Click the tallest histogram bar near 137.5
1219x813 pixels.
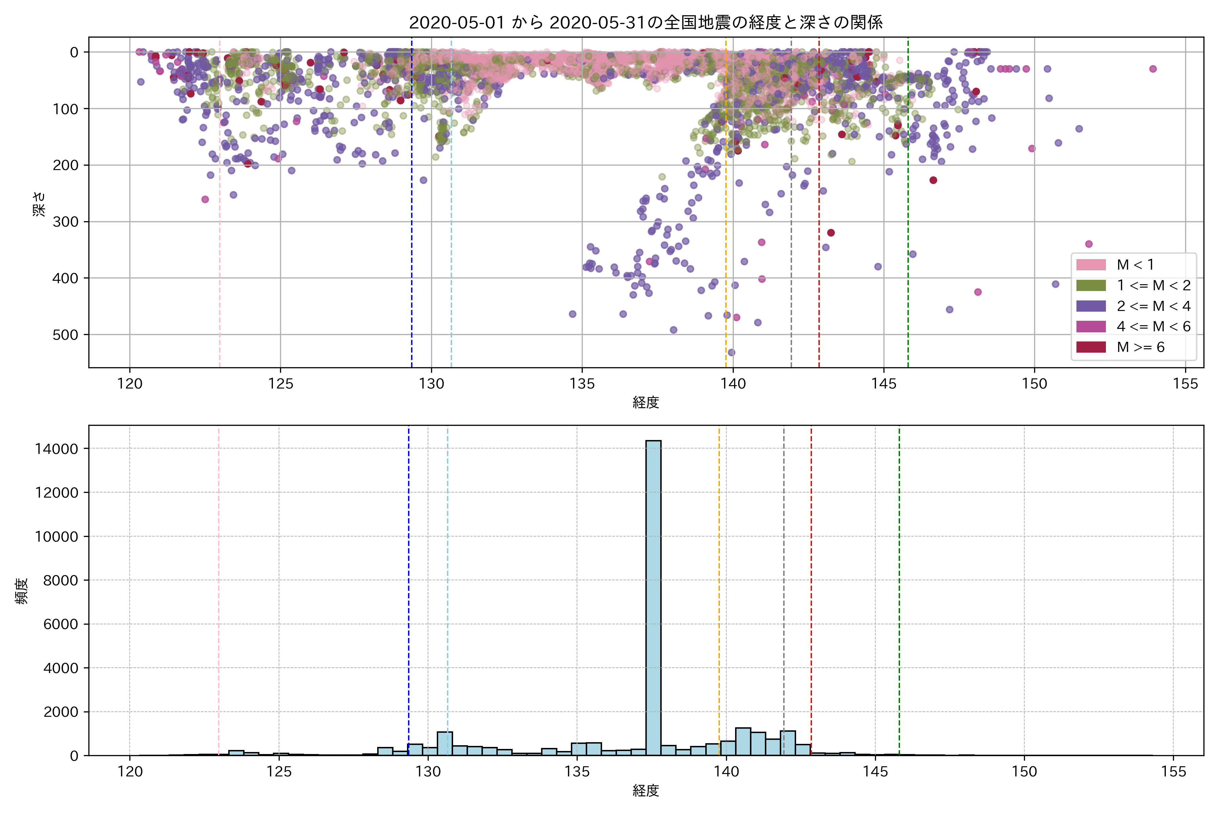click(x=653, y=596)
